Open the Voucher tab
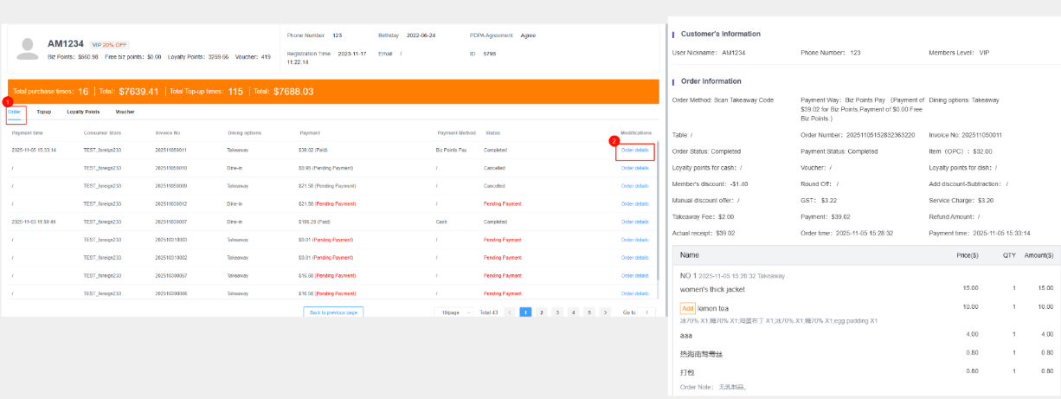The image size is (1061, 399). click(125, 112)
